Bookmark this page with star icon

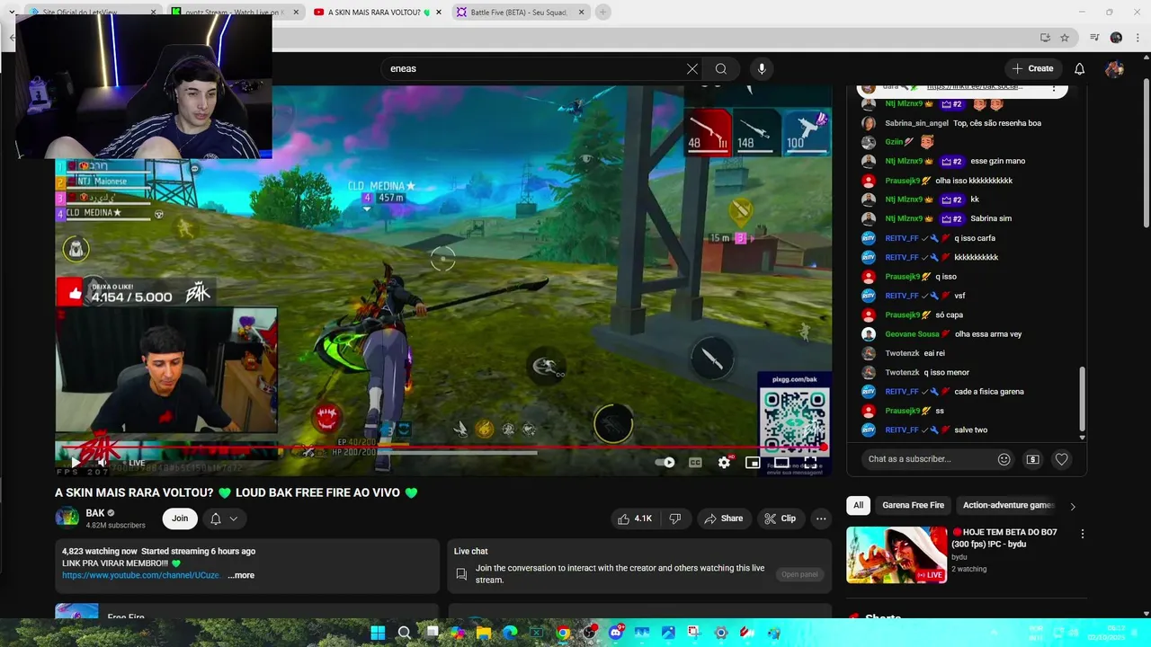1065,38
